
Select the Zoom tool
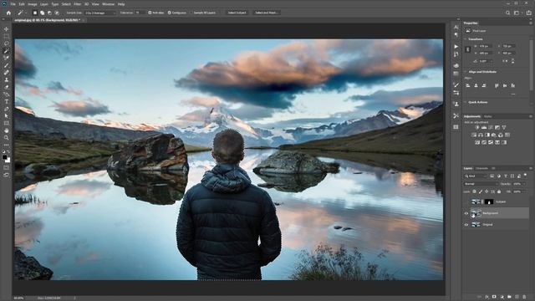coord(7,137)
